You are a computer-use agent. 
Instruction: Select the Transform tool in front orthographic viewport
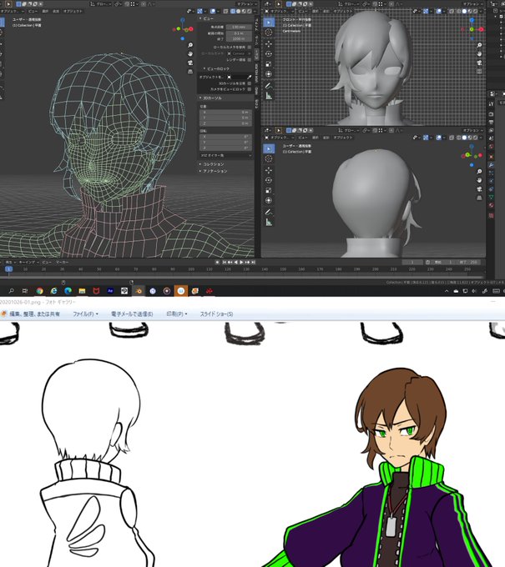(x=269, y=74)
